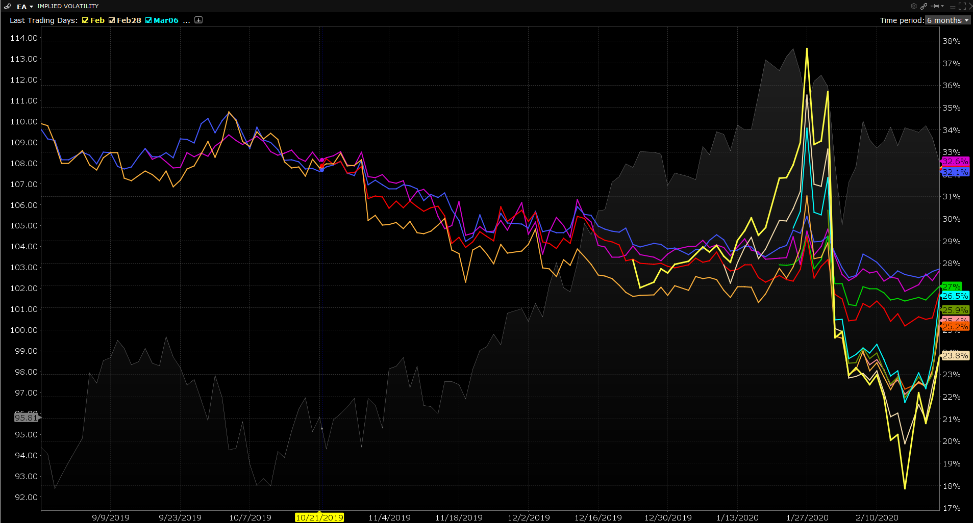Click the chain link icon beside EA ticker
This screenshot has height=523, width=973.
tap(7, 6)
